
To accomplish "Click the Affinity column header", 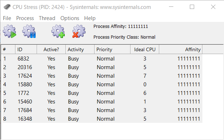I will click(180, 49).
